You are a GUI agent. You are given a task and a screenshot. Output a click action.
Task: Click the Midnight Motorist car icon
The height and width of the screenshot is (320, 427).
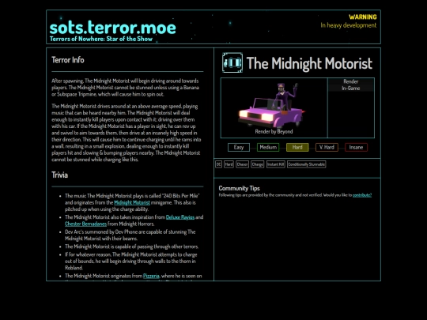click(232, 63)
